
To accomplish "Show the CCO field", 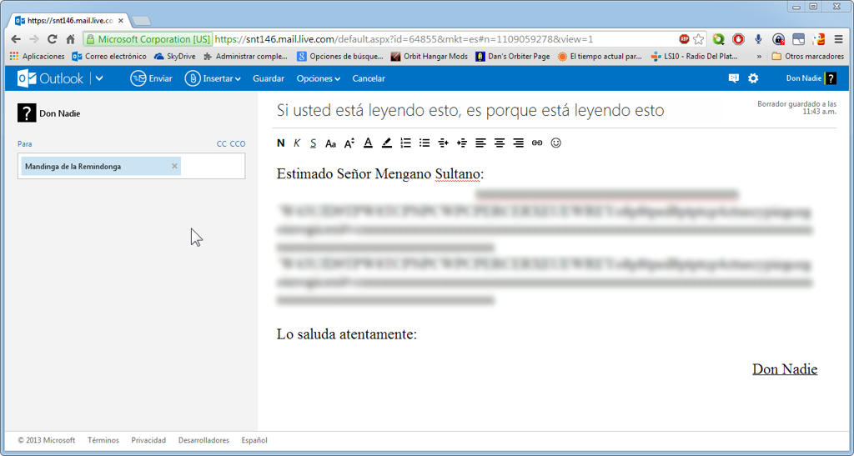I will click(238, 143).
